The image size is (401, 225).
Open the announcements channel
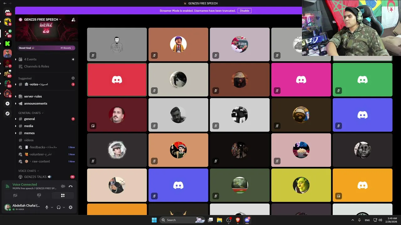click(46, 103)
